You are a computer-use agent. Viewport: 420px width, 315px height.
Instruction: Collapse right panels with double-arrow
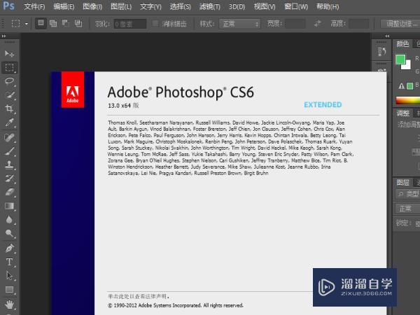[x=387, y=36]
